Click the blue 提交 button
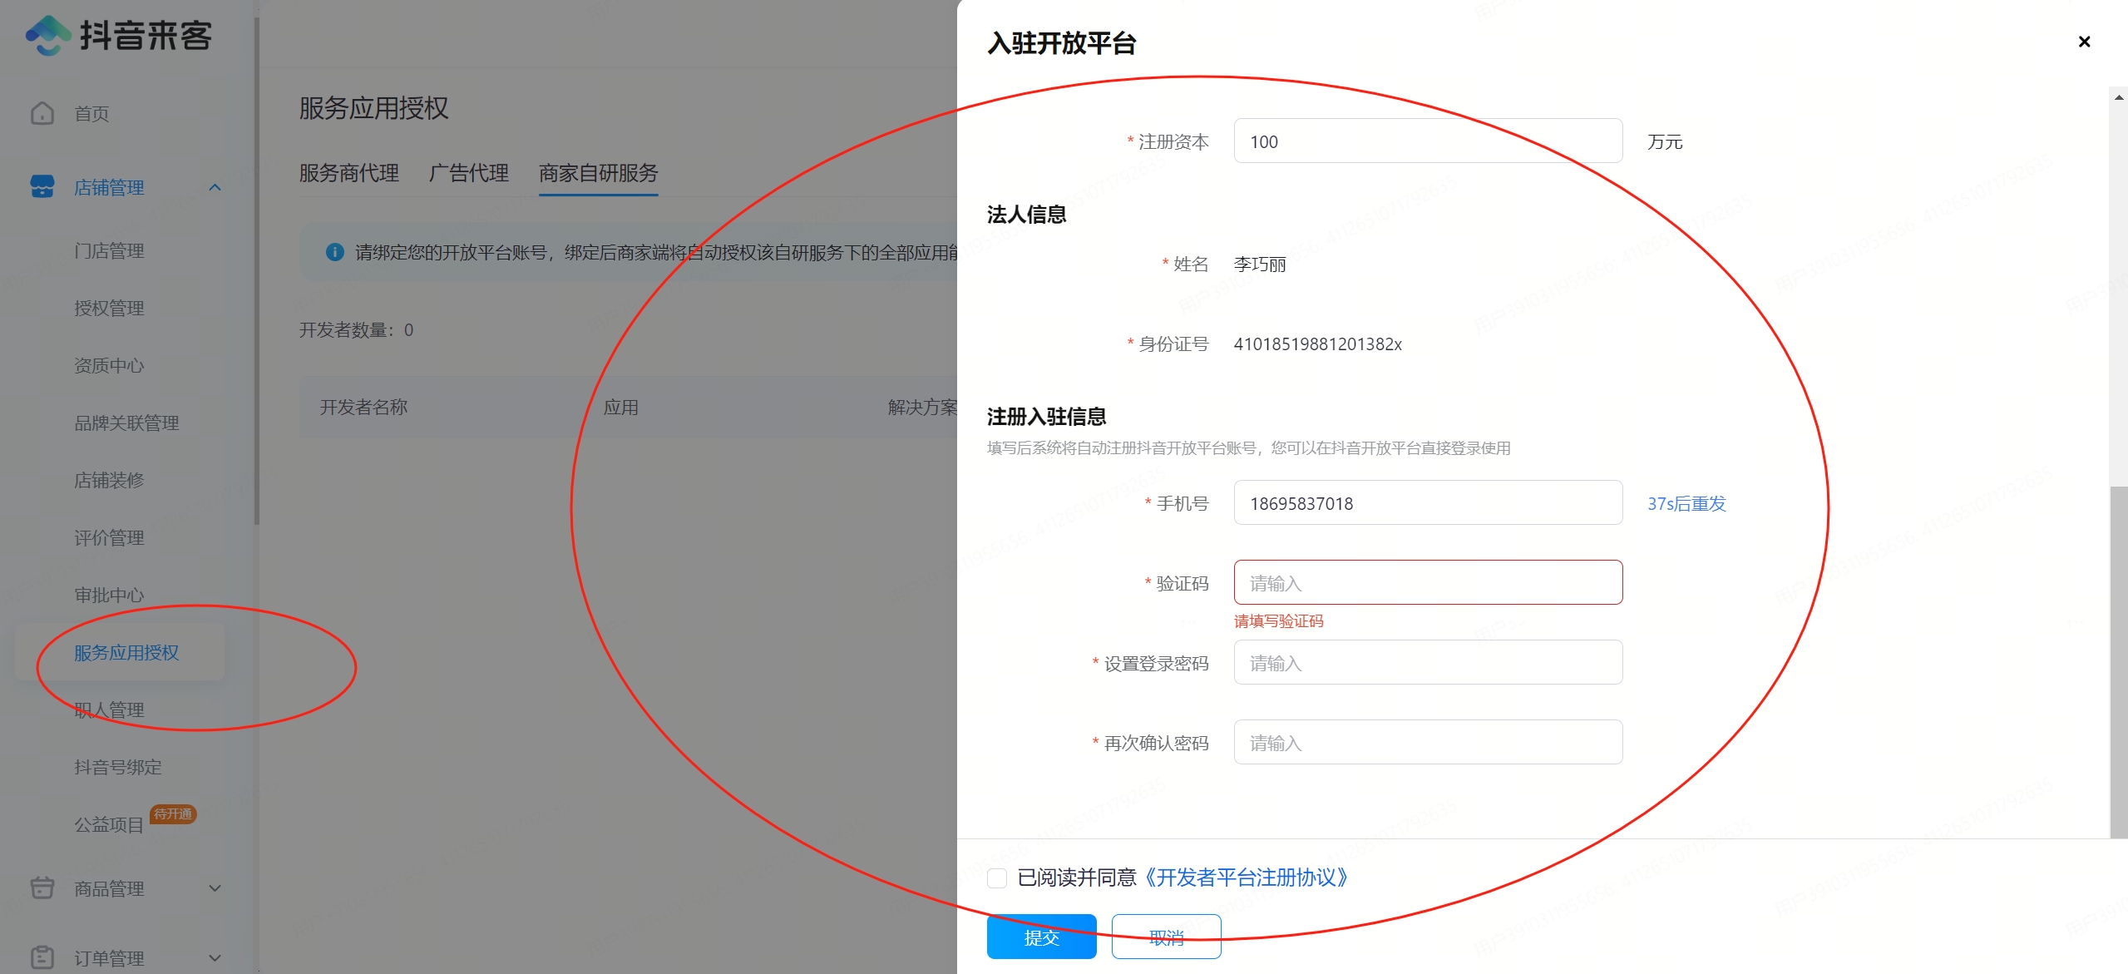Screen dimensions: 2128x974 click(1041, 937)
